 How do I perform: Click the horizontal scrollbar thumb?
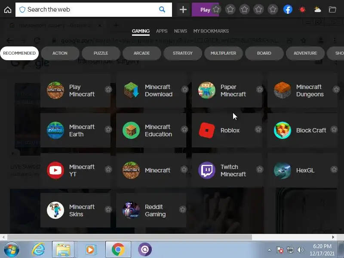(x=130, y=237)
